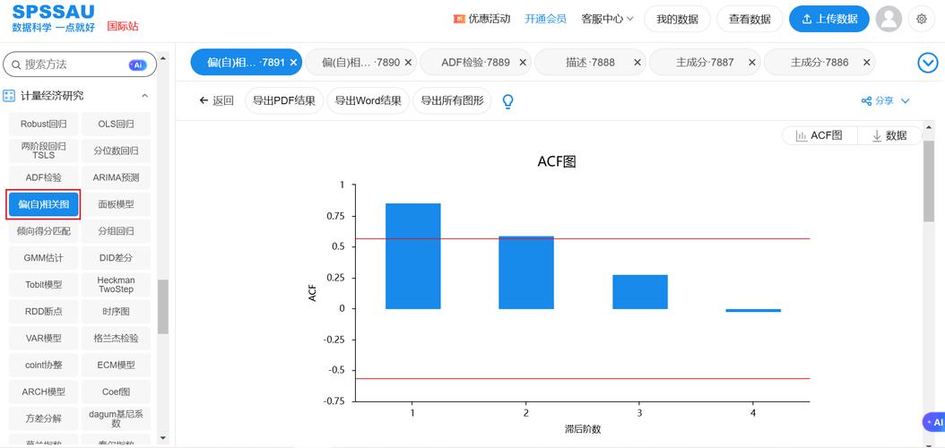Screen dimensions: 945x448
Task: Close the 偏(自)相…7891 tab
Action: (293, 62)
